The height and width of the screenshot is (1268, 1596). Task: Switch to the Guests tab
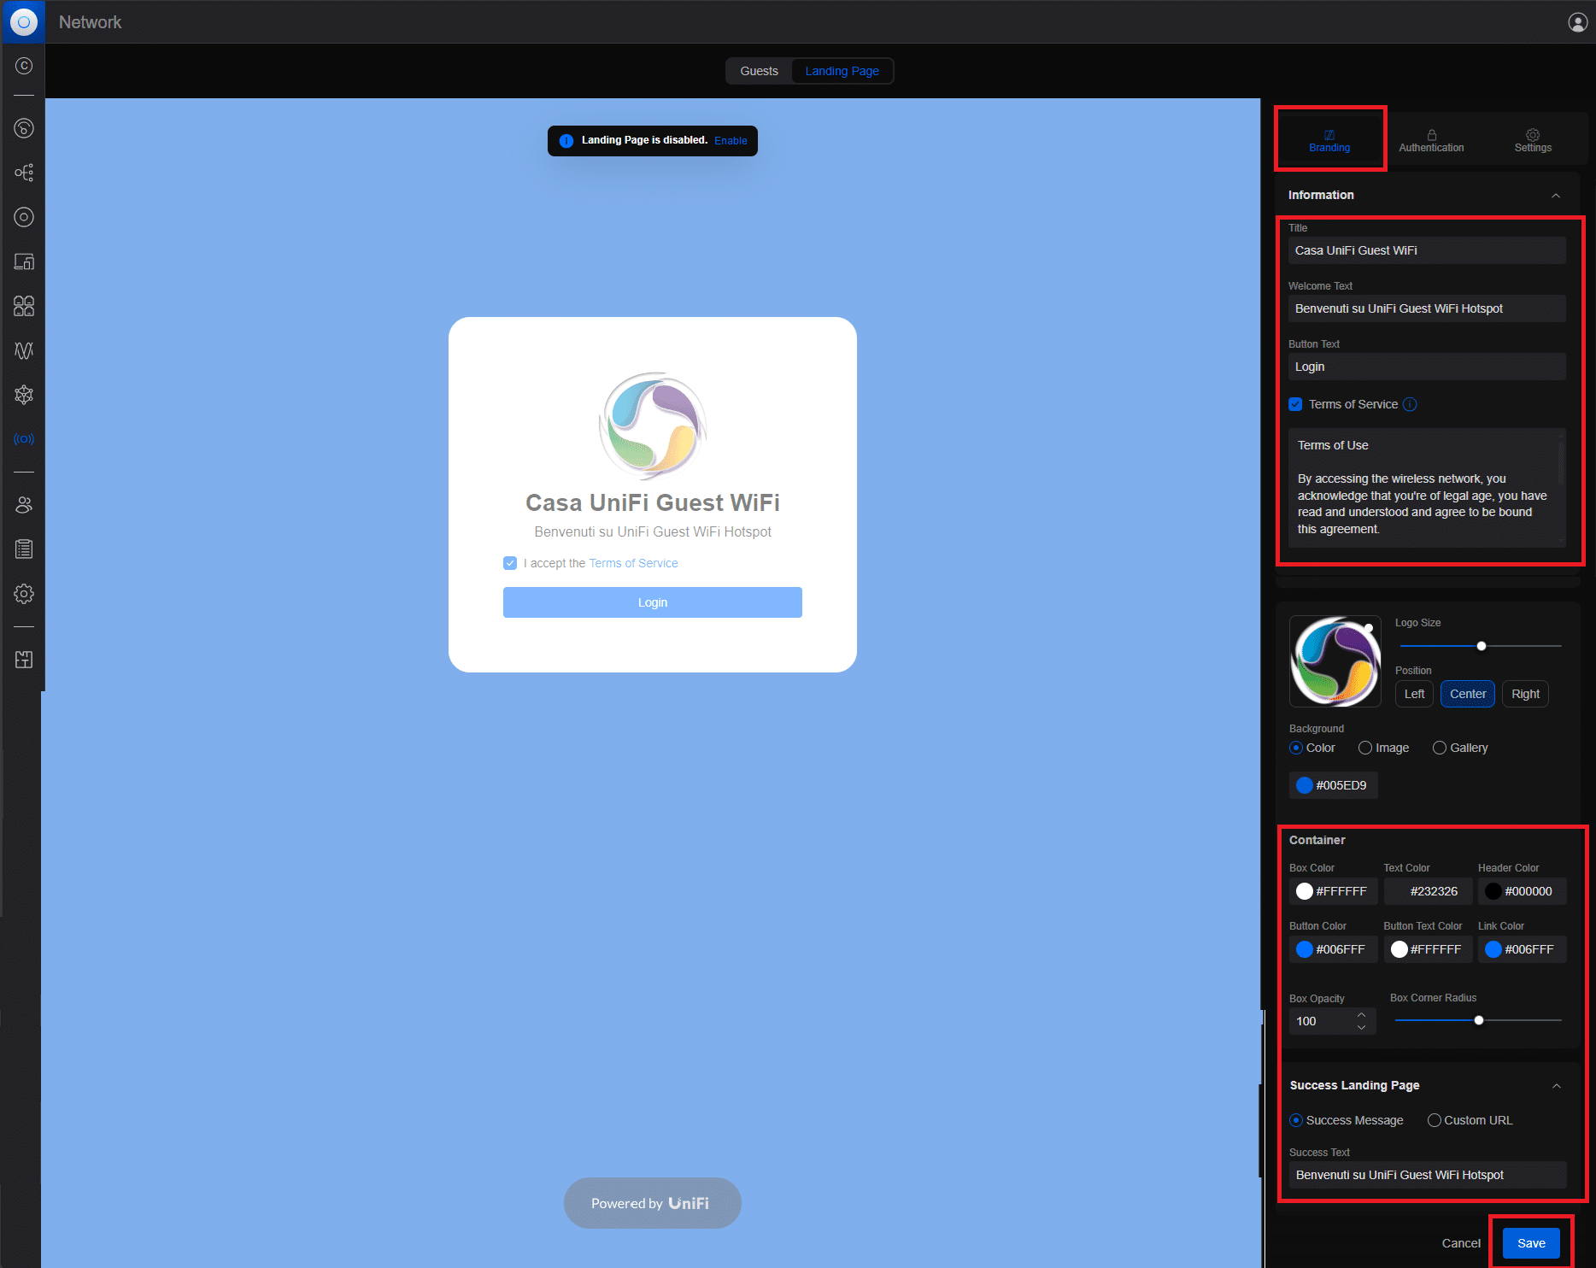tap(759, 71)
